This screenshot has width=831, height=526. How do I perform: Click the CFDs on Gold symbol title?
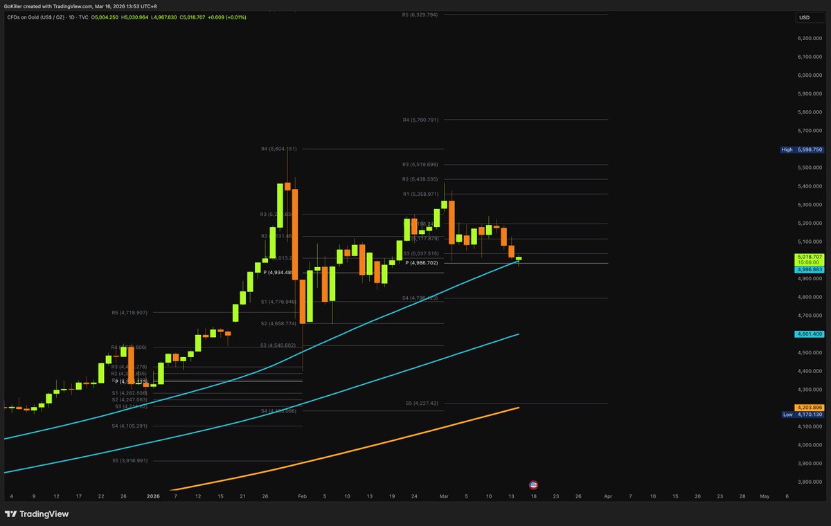tap(48, 17)
